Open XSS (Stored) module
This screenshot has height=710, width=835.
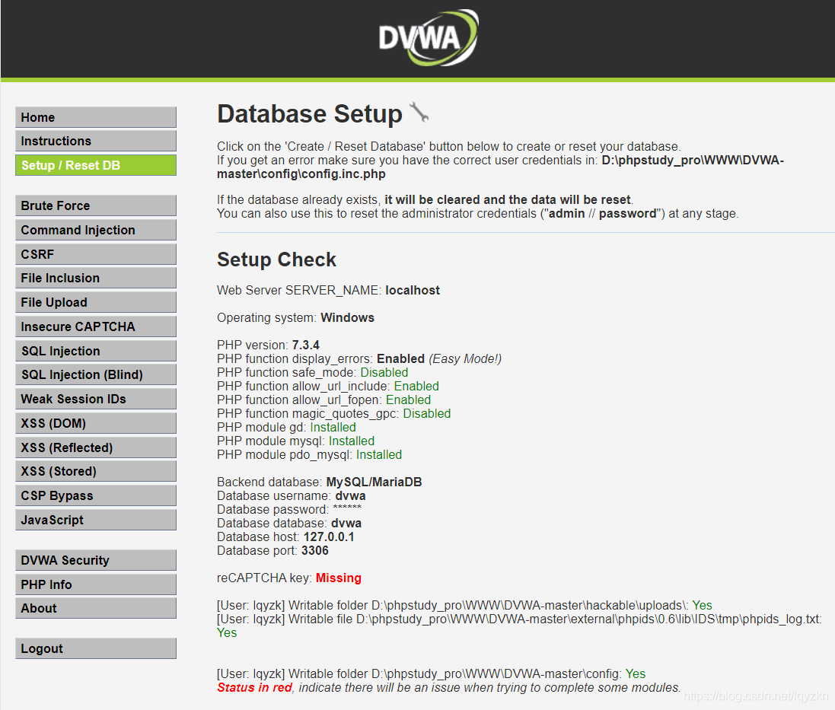[x=96, y=471]
